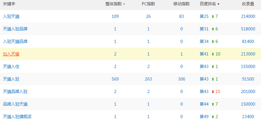The width and height of the screenshot is (261, 125).
Task: Click PC index 263 for 天猫入驻
Action: point(148,79)
